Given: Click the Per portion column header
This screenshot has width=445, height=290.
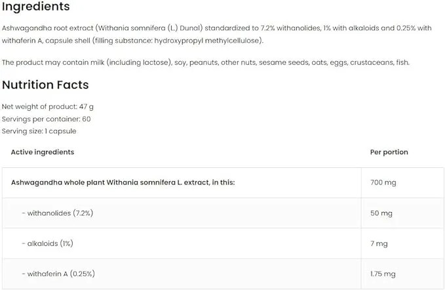Looking at the screenshot, I should pos(389,152).
